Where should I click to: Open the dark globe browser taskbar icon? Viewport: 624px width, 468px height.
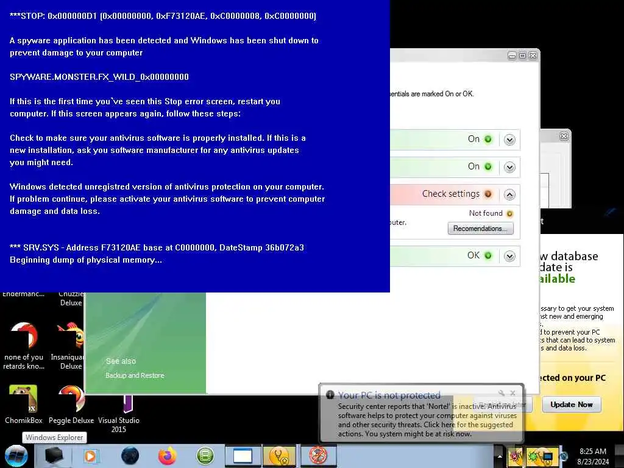pyautogui.click(x=130, y=456)
